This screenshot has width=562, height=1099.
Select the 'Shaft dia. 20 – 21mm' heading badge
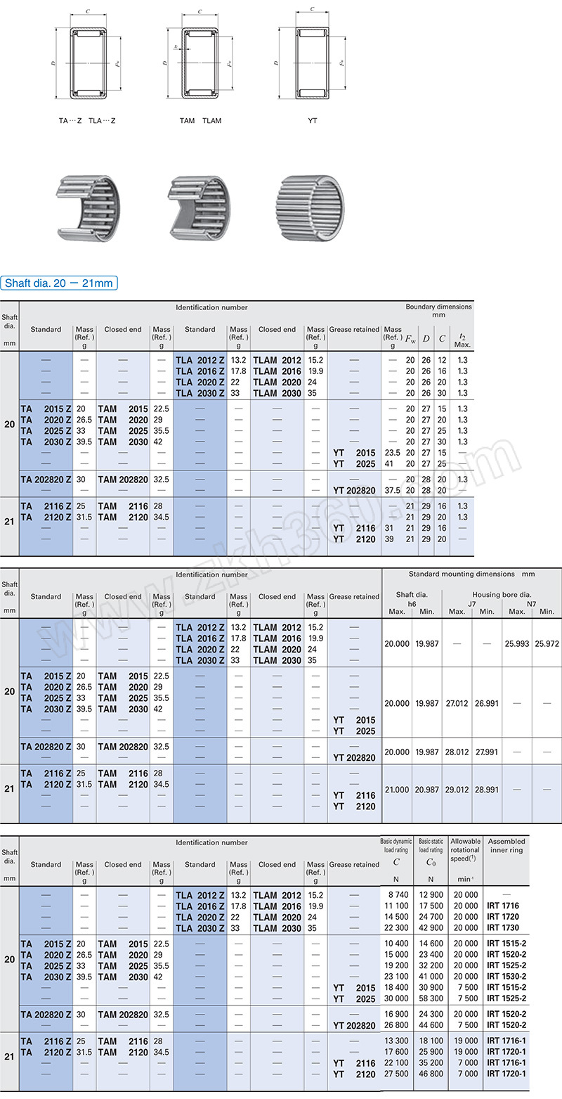58,283
